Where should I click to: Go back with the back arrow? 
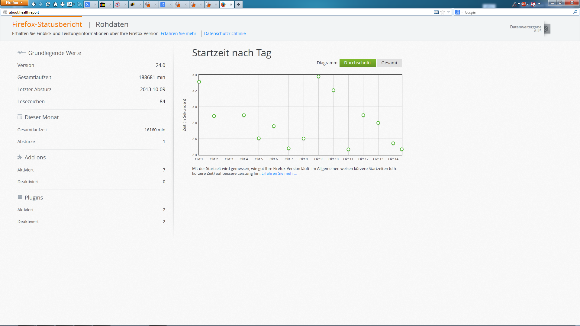coord(33,4)
